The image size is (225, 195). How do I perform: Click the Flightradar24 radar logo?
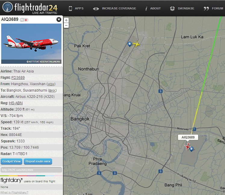[x=8, y=7]
